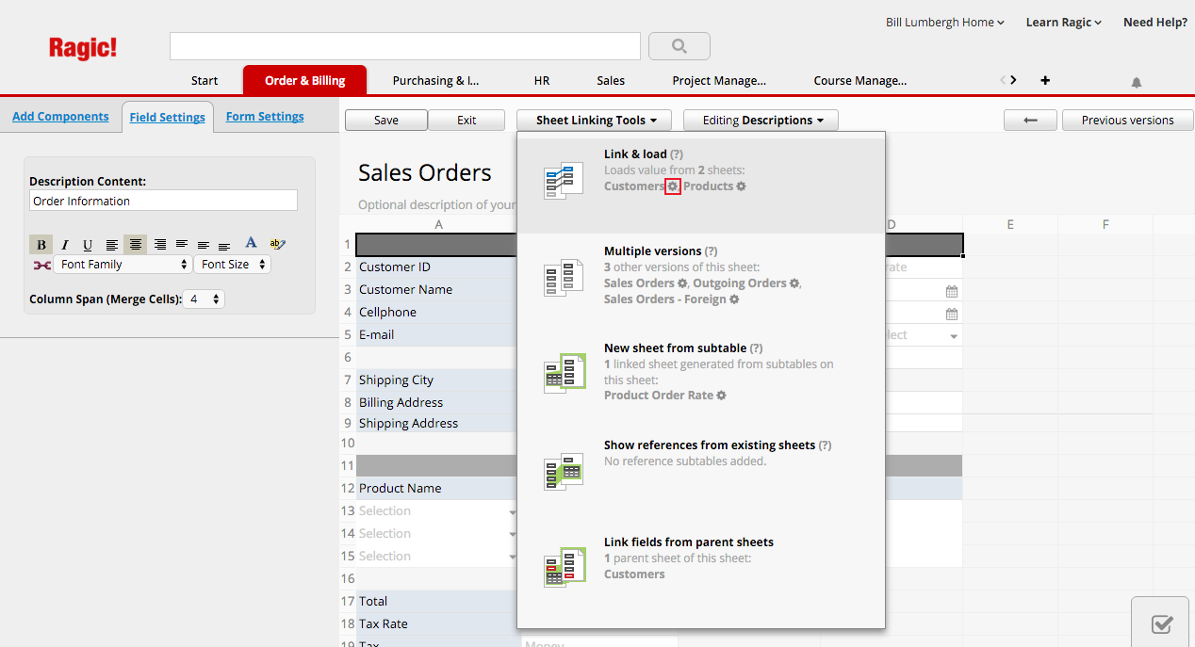The width and height of the screenshot is (1195, 647).
Task: Toggle italic formatting button
Action: click(64, 245)
